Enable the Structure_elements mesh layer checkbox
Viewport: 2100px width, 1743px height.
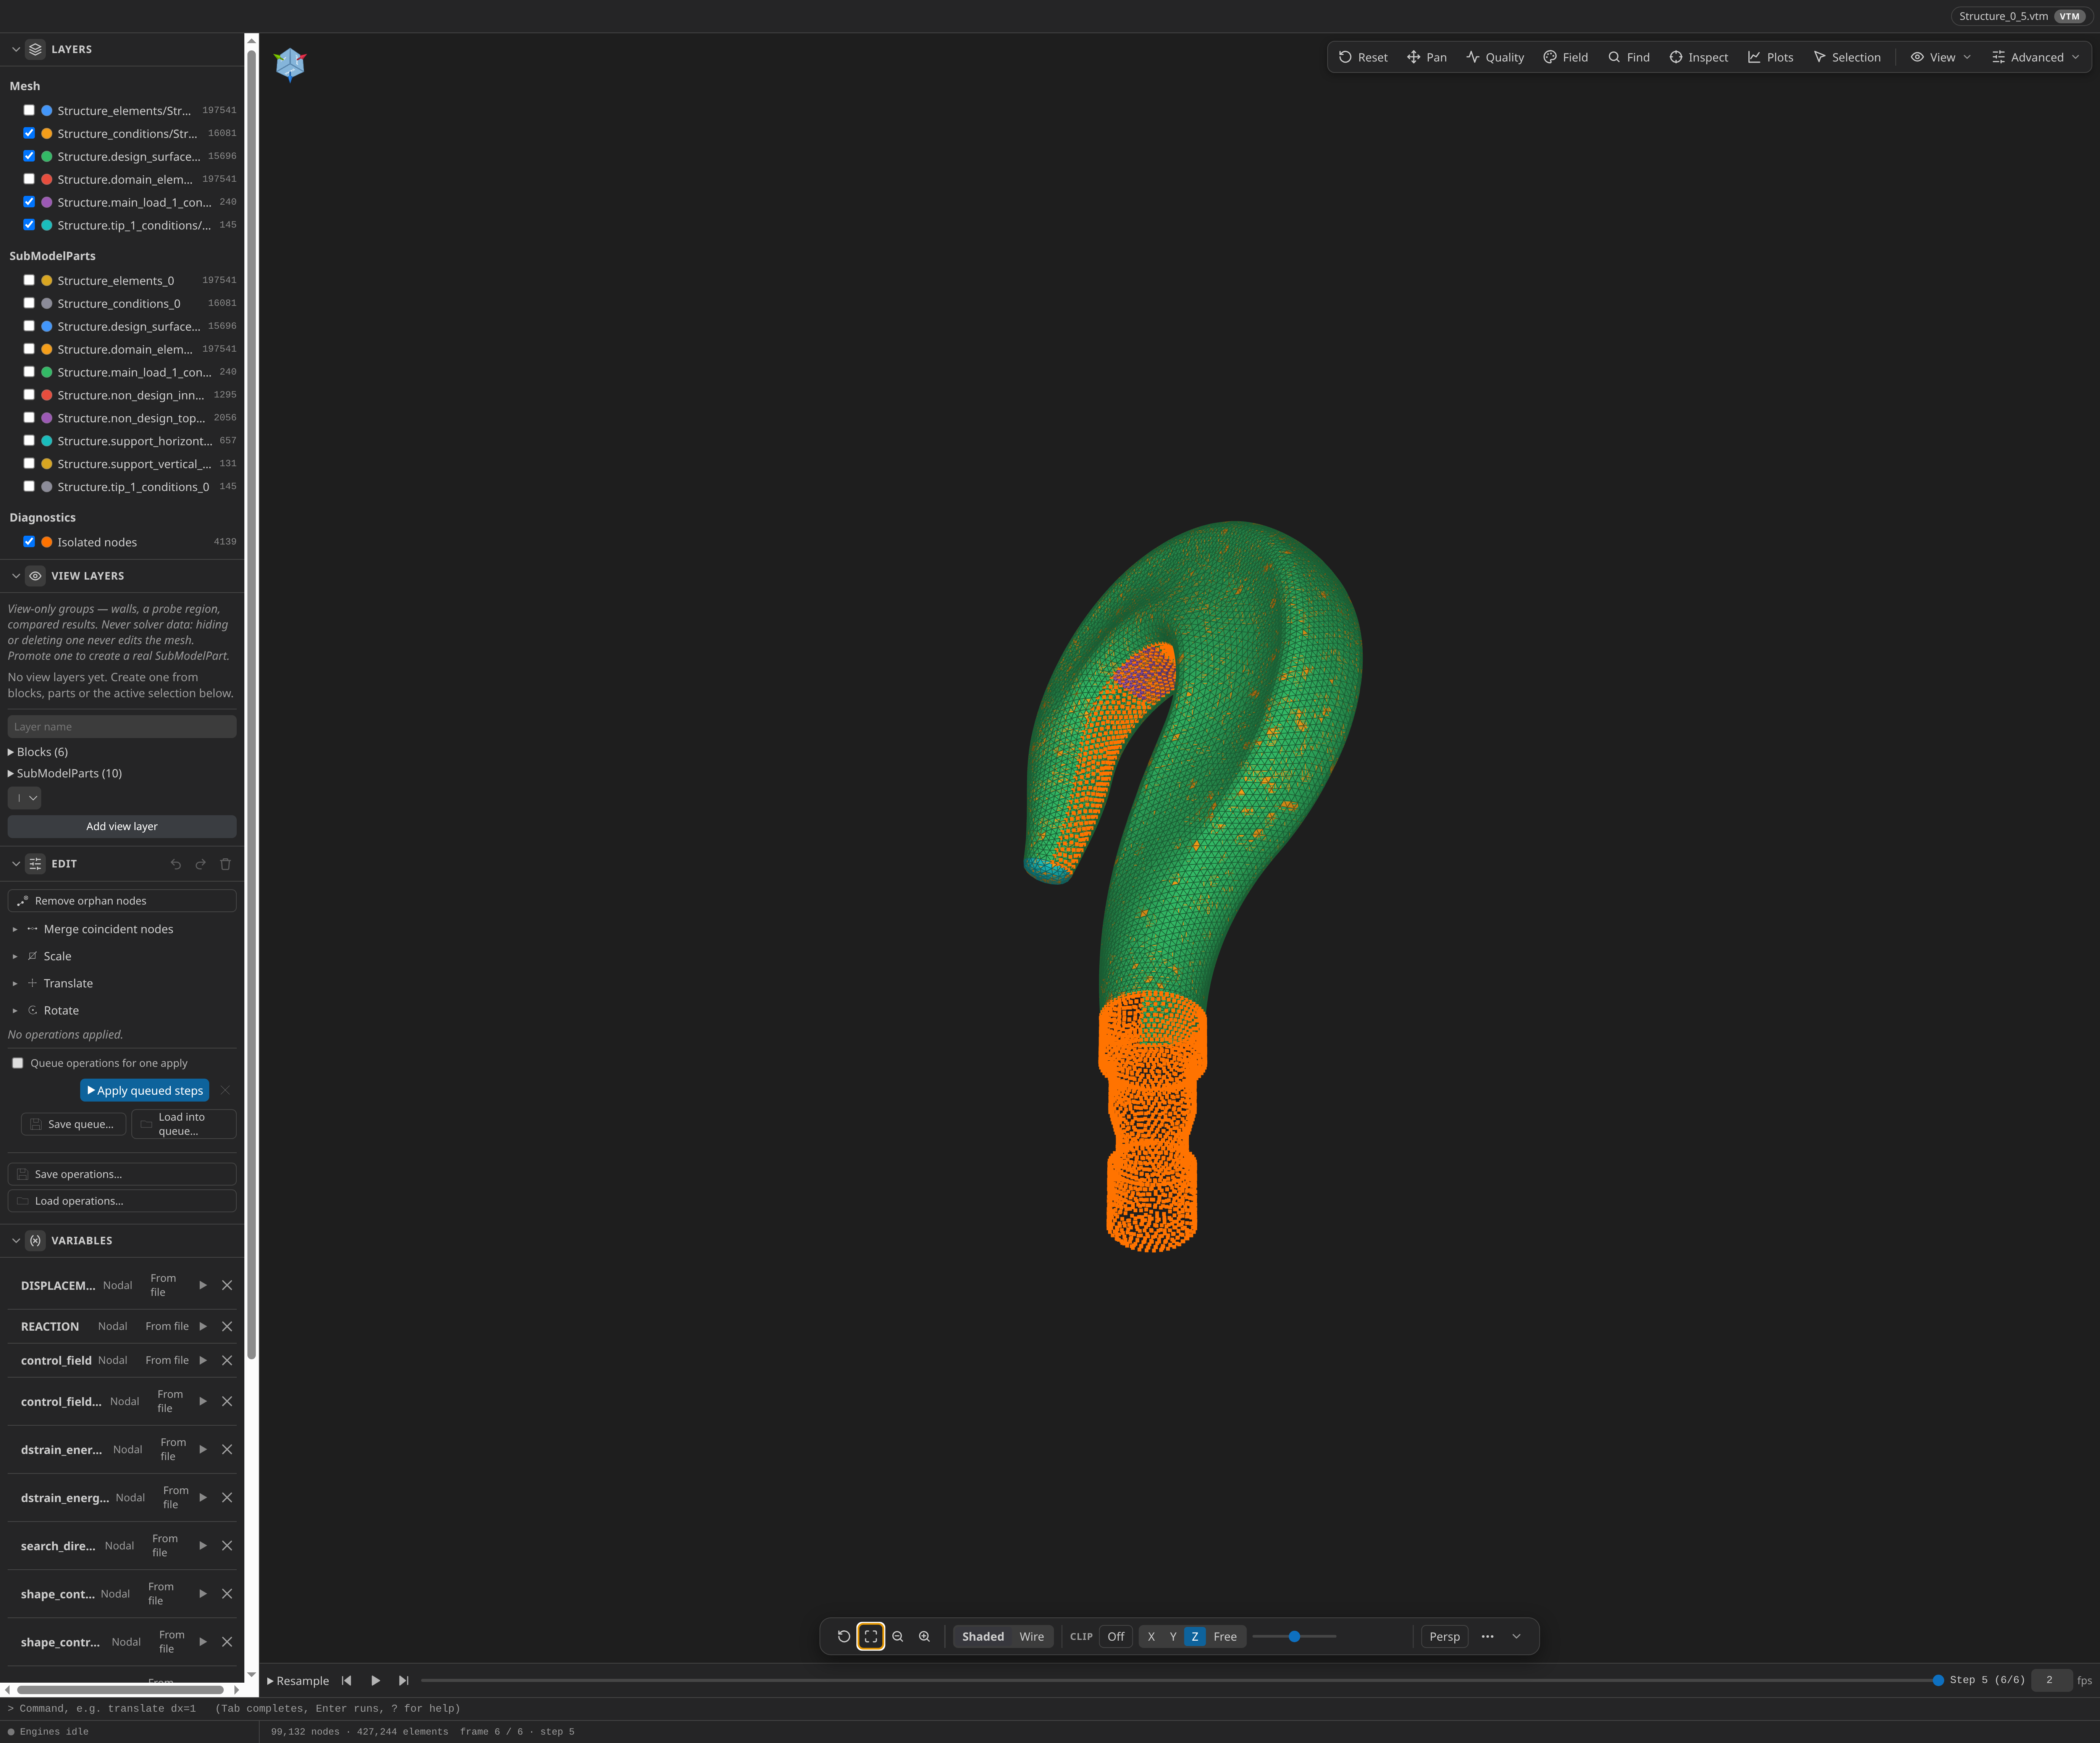tap(29, 110)
